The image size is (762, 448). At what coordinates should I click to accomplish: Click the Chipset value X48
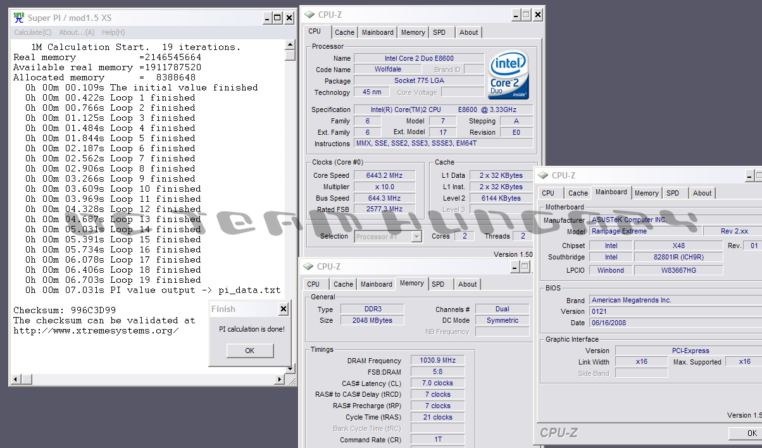coord(678,246)
